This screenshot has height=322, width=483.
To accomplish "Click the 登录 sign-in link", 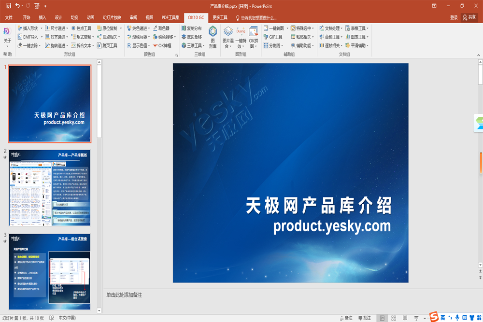I will [x=454, y=17].
